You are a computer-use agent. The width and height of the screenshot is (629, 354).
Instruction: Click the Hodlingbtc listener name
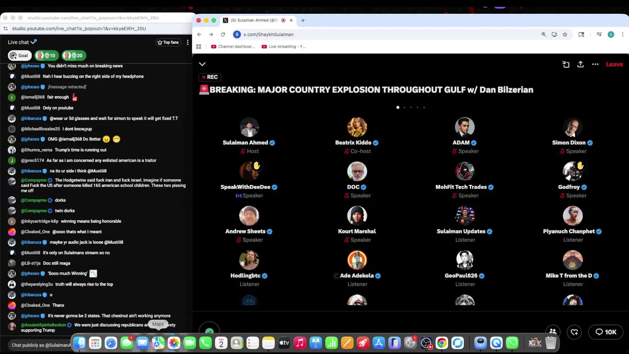point(245,275)
